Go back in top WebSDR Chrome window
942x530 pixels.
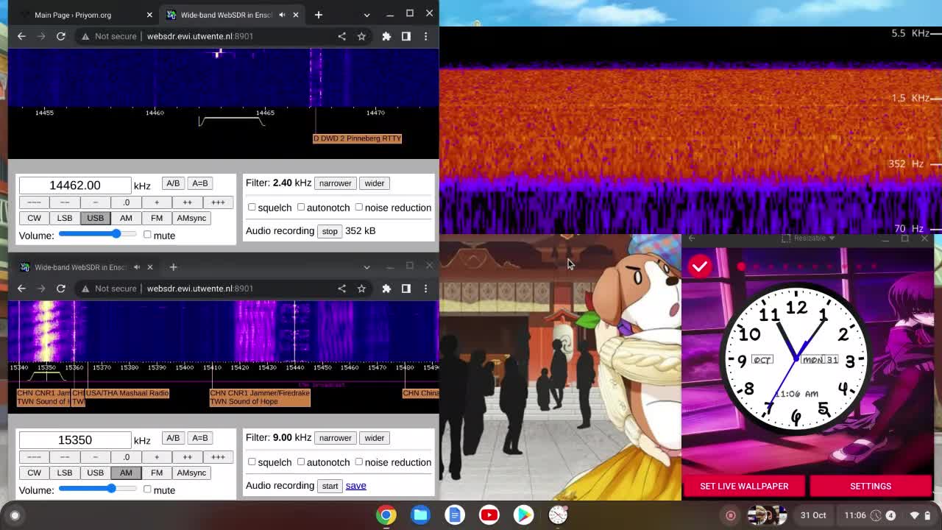[x=21, y=36]
